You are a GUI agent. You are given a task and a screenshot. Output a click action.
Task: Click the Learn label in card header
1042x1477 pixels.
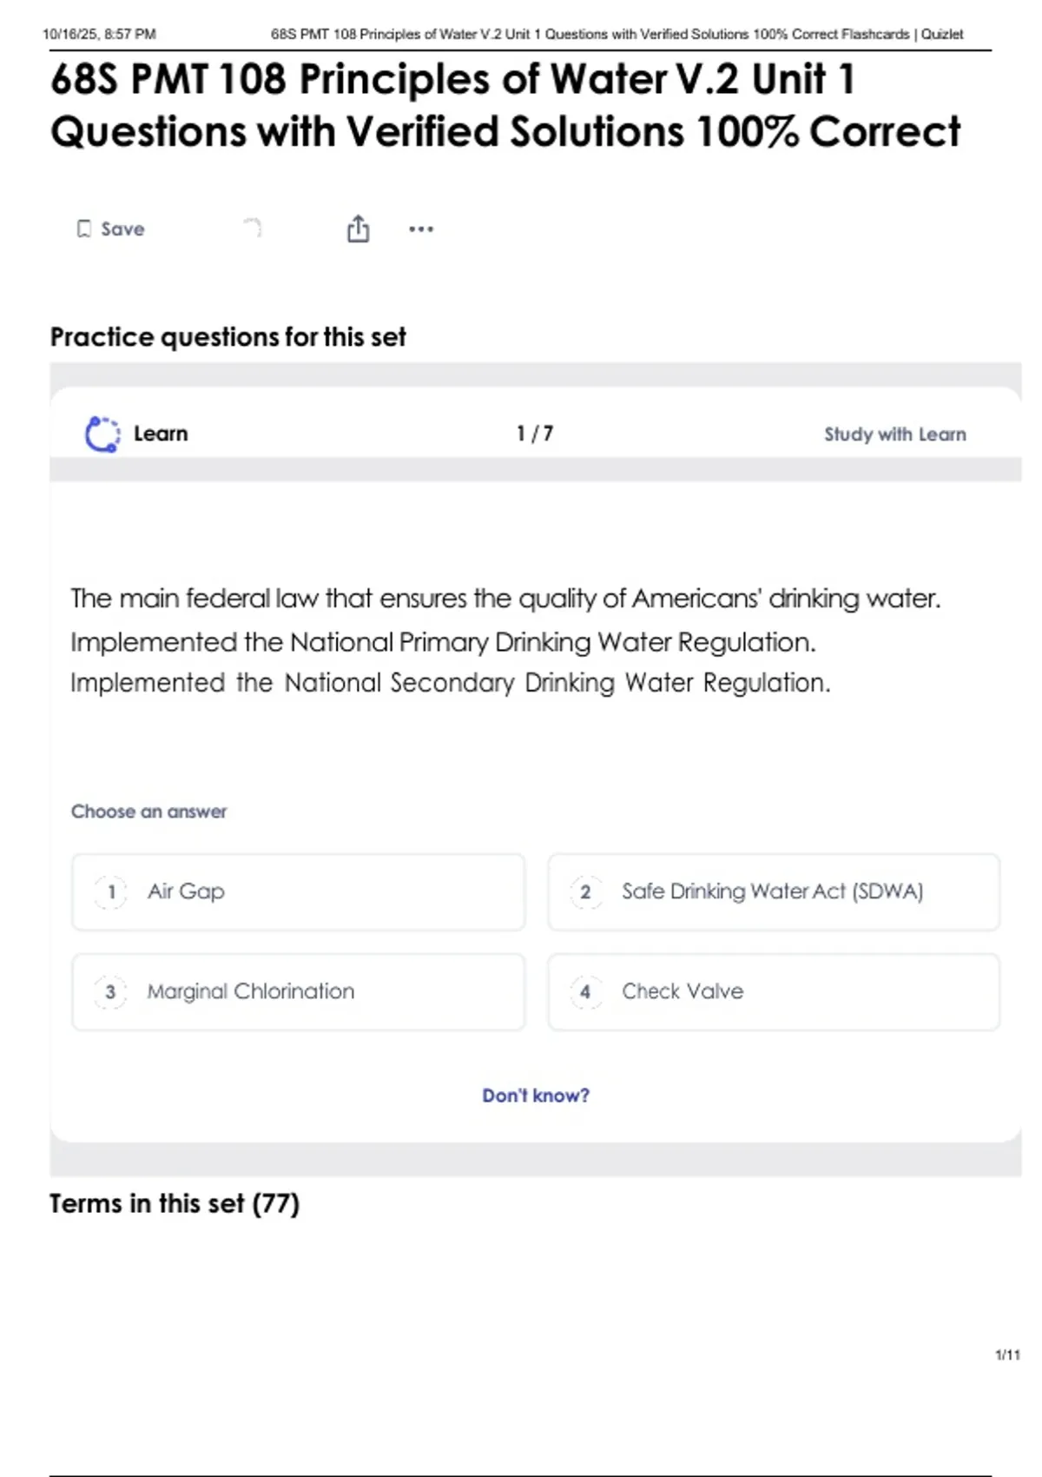click(x=161, y=434)
